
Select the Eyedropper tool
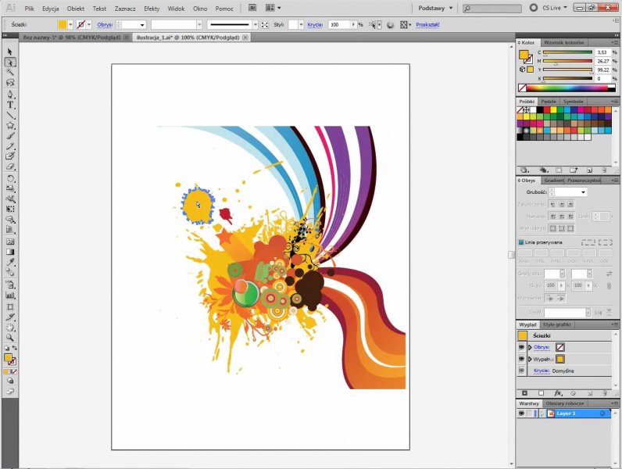10,263
